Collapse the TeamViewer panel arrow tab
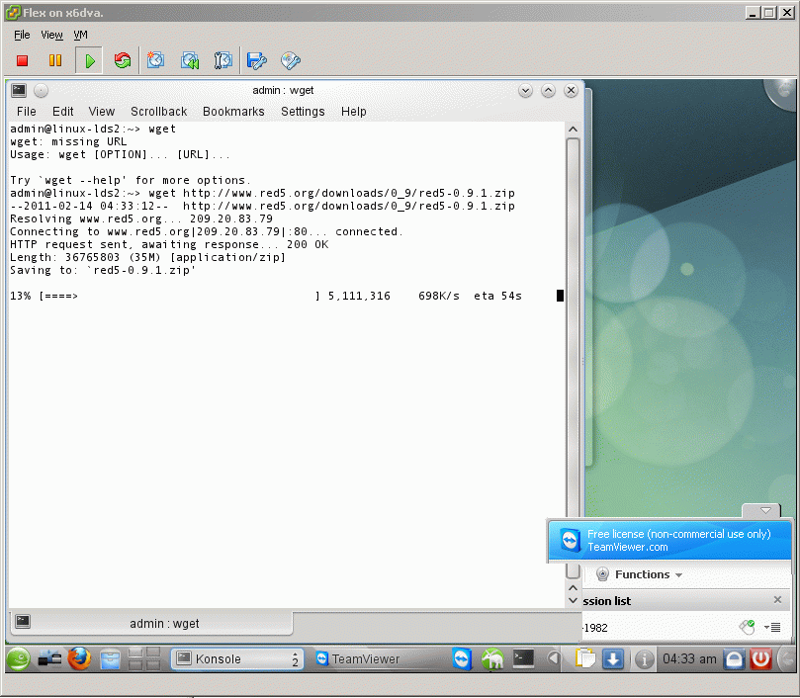 coord(761,511)
